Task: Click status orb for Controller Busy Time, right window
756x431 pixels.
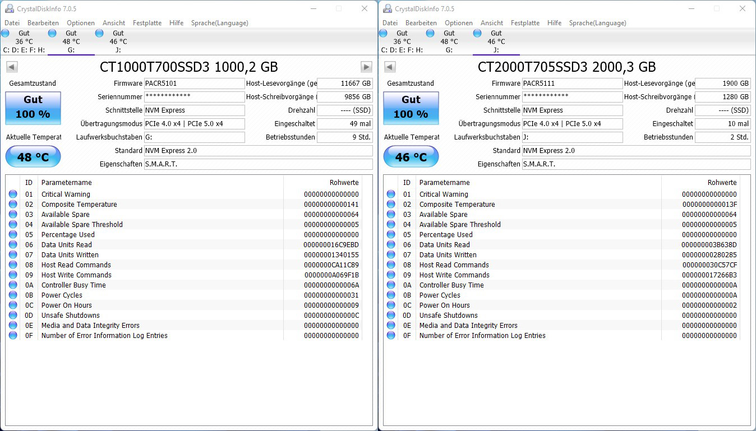Action: [x=391, y=285]
